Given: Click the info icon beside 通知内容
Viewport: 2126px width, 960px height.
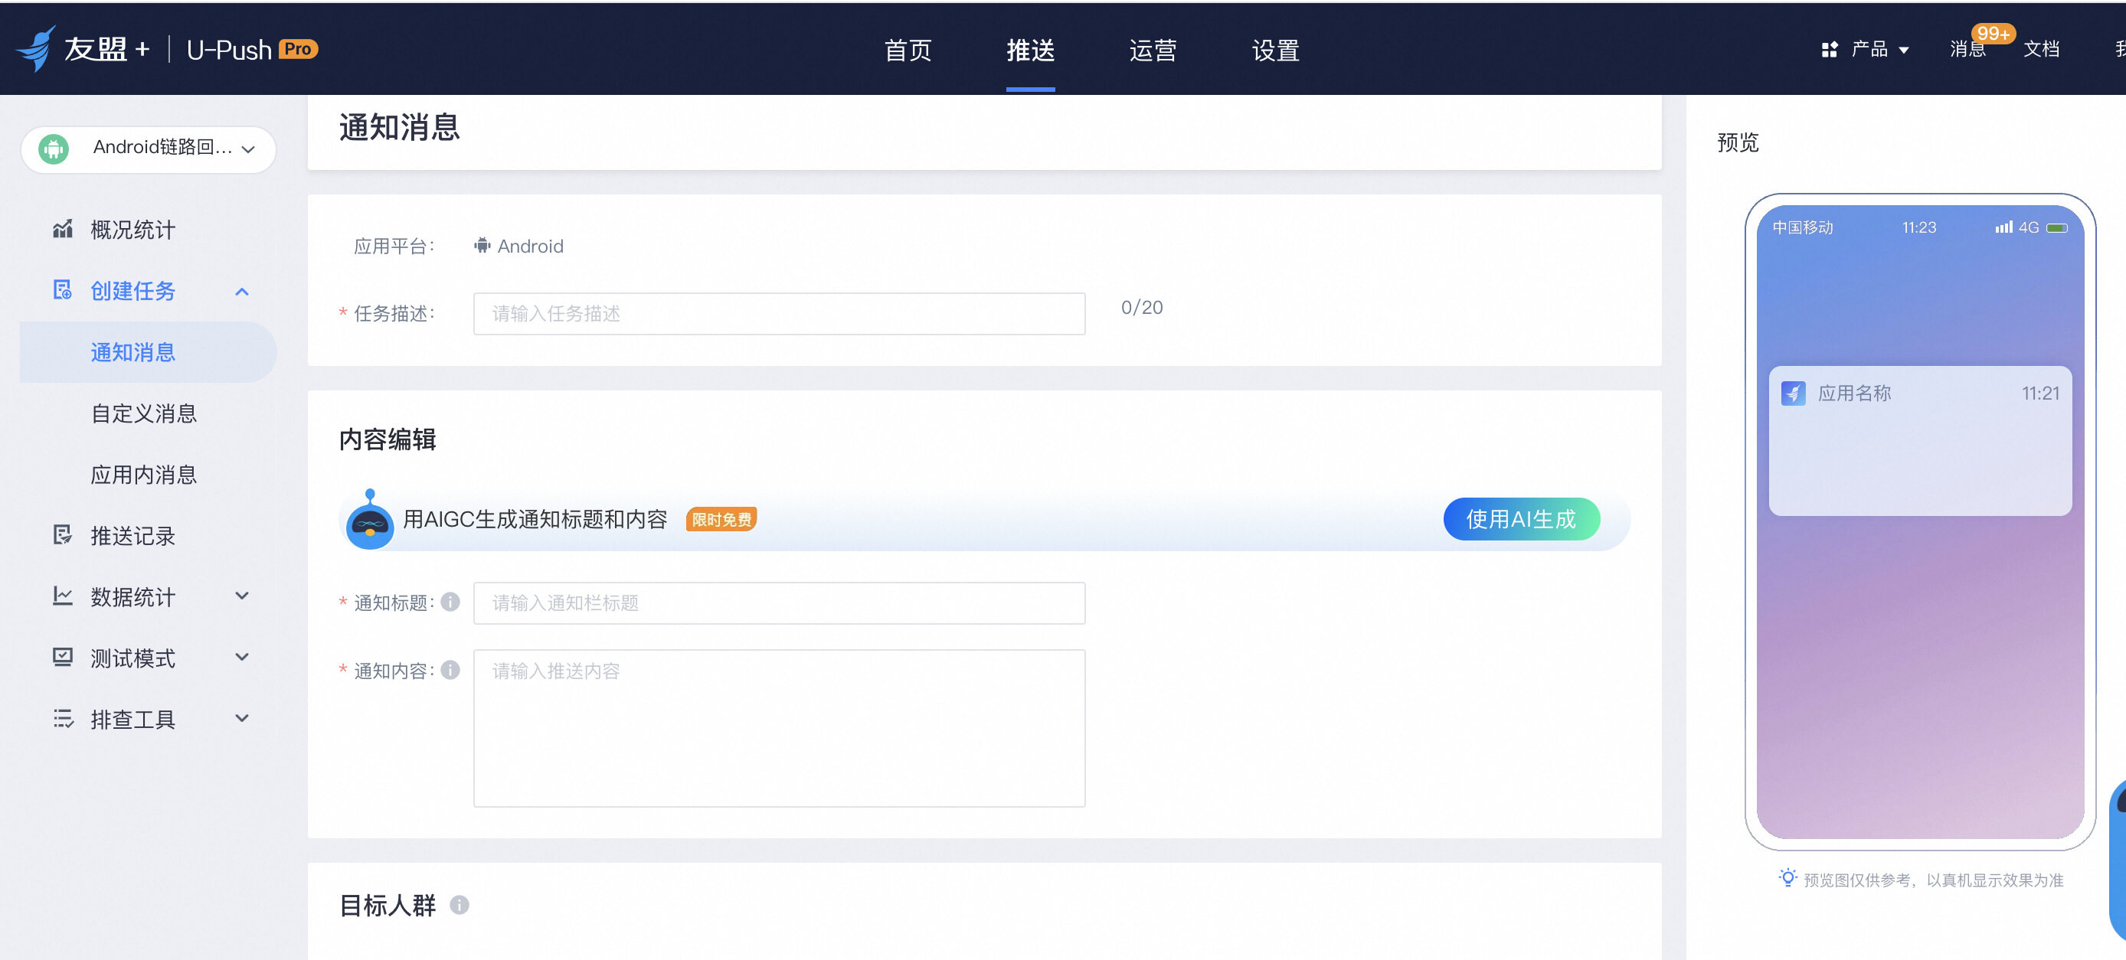Looking at the screenshot, I should tap(450, 670).
